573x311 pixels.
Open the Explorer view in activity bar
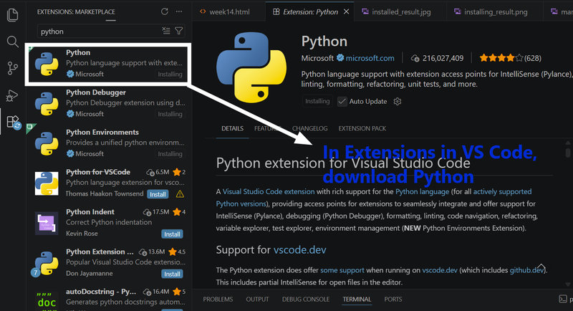12,15
